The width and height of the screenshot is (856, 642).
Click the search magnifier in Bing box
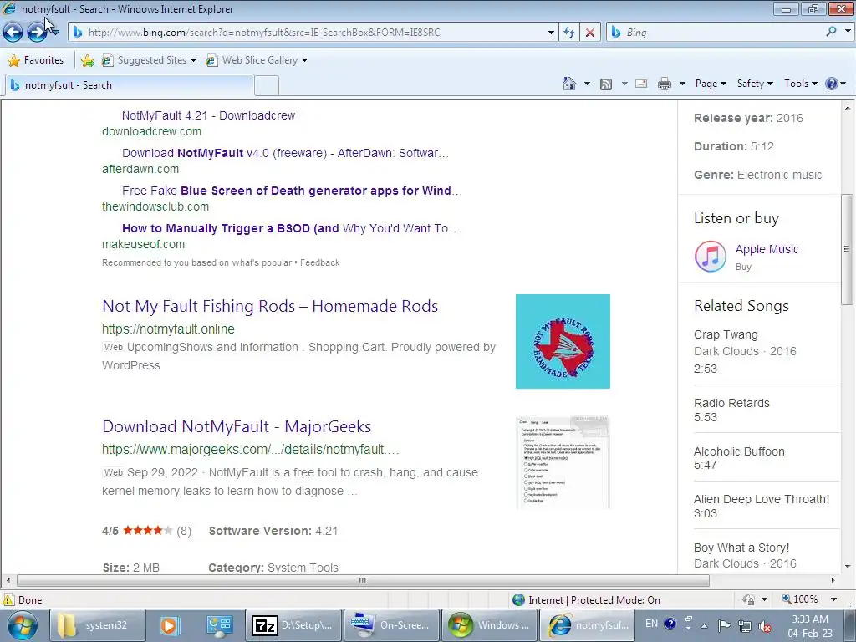coord(831,33)
